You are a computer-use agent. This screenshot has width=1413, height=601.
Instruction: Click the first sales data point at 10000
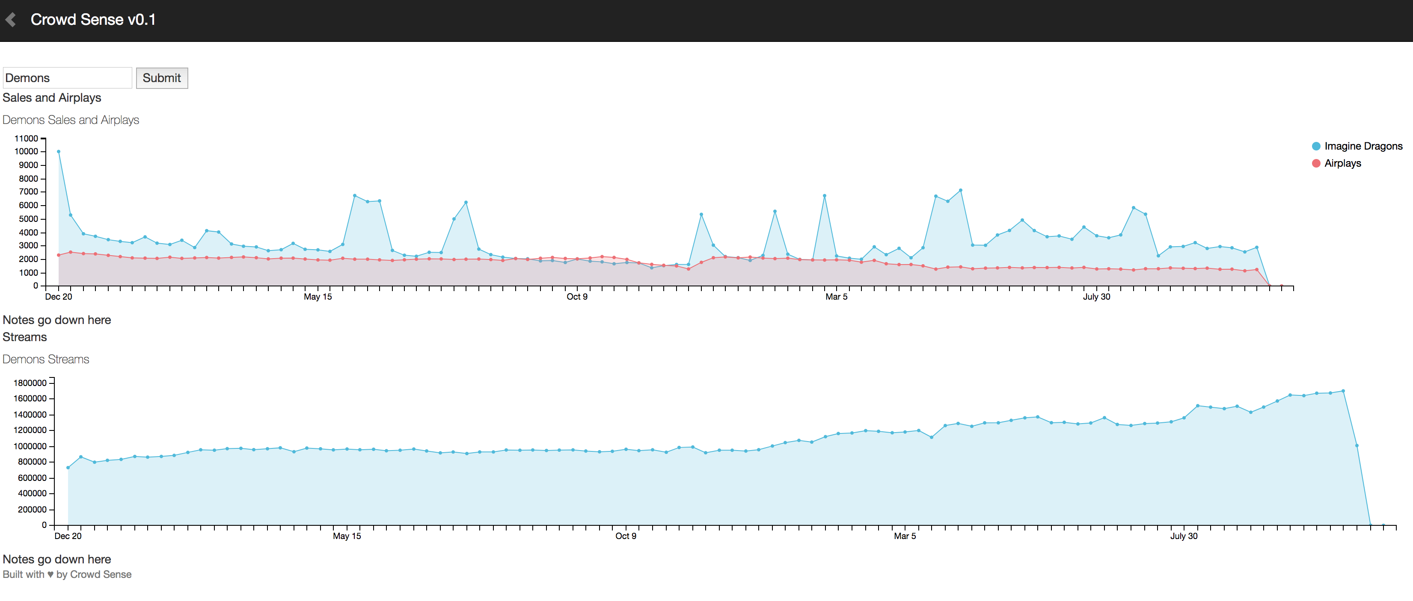coord(59,152)
